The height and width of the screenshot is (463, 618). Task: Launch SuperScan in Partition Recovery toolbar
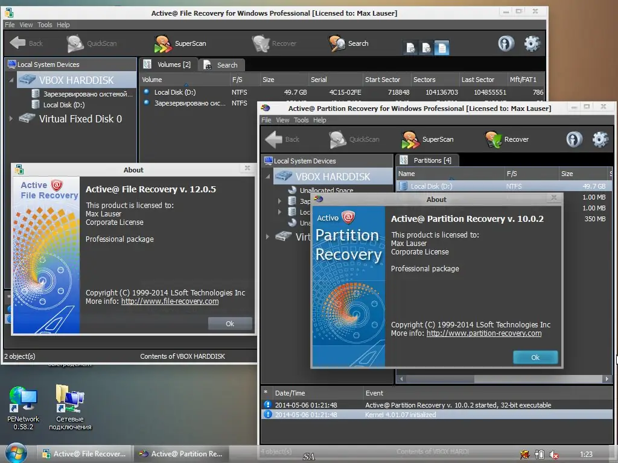click(x=428, y=139)
